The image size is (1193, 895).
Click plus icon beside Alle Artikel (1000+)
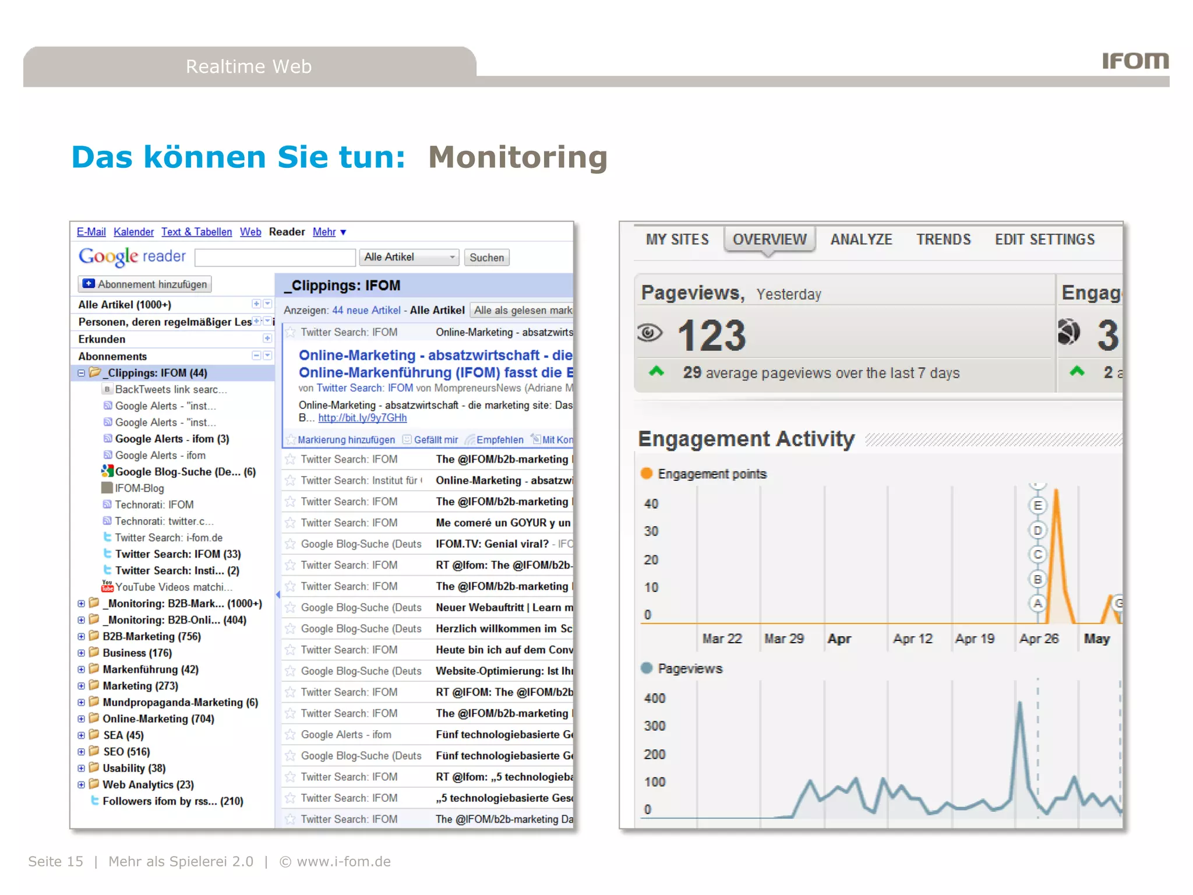coord(256,304)
